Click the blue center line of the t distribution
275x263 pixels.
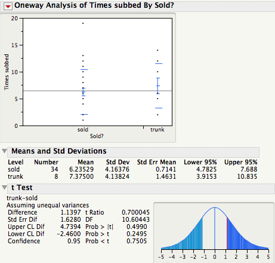tap(215, 228)
